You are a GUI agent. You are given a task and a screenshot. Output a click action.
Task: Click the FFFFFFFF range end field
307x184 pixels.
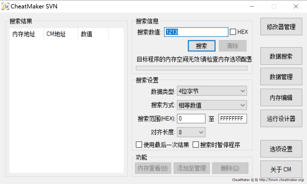(232, 119)
